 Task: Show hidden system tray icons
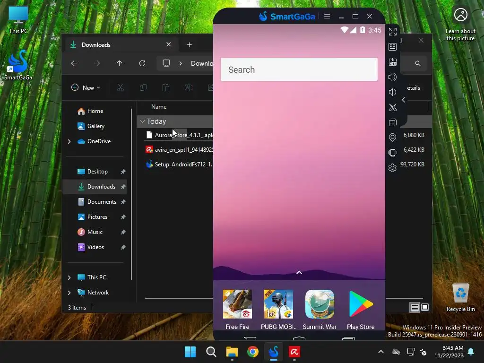click(x=381, y=352)
